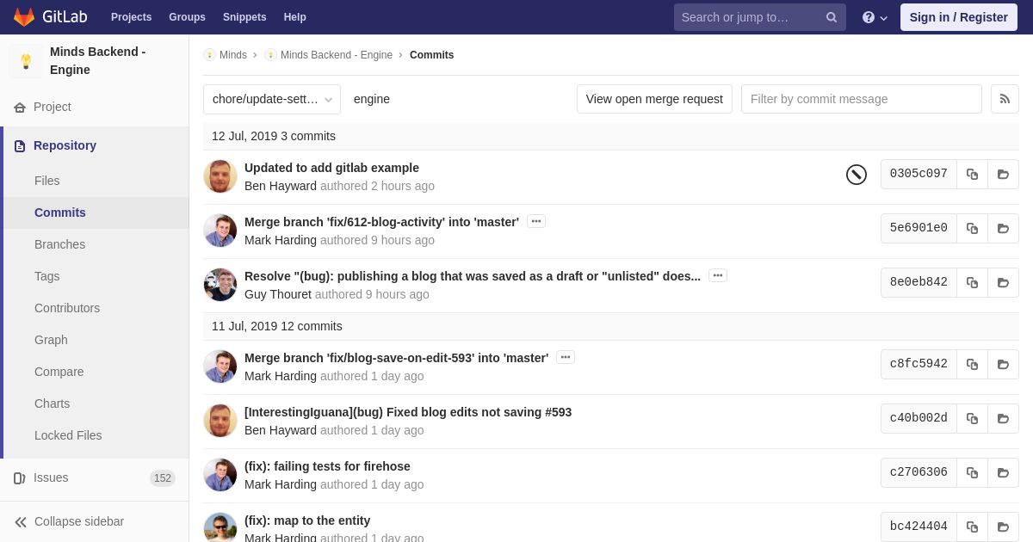Open Files in repository menu

(47, 181)
